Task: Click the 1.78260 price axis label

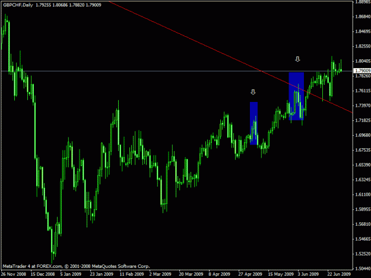Action: coord(363,76)
